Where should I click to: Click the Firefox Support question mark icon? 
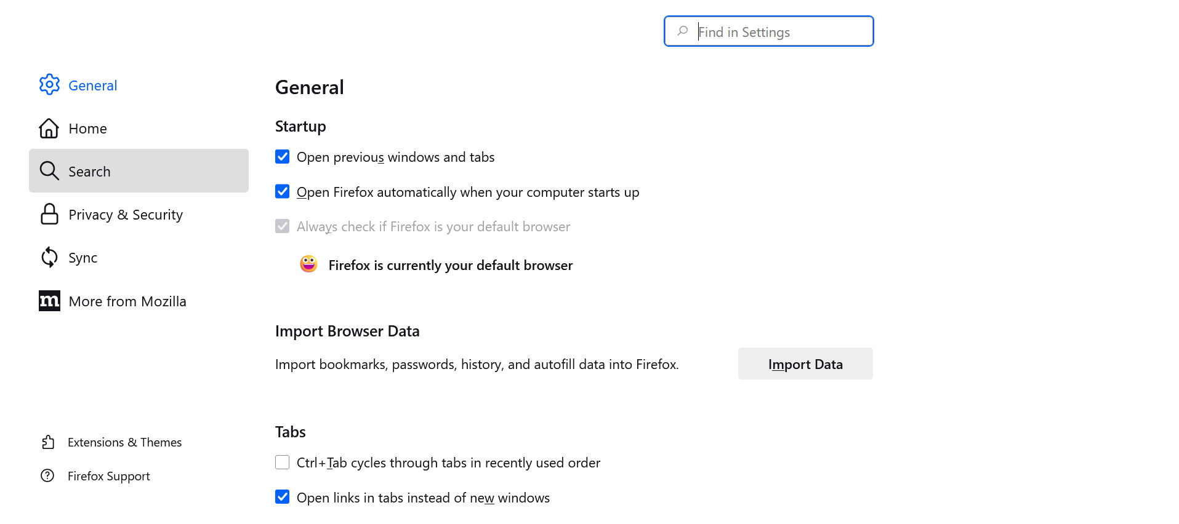click(47, 475)
